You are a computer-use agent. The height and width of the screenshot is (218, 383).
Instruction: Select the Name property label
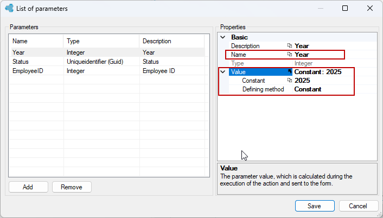(238, 55)
